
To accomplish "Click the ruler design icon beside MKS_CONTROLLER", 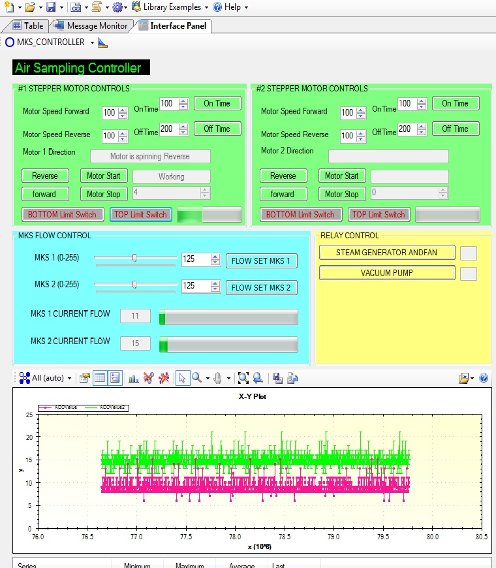I will click(x=102, y=42).
